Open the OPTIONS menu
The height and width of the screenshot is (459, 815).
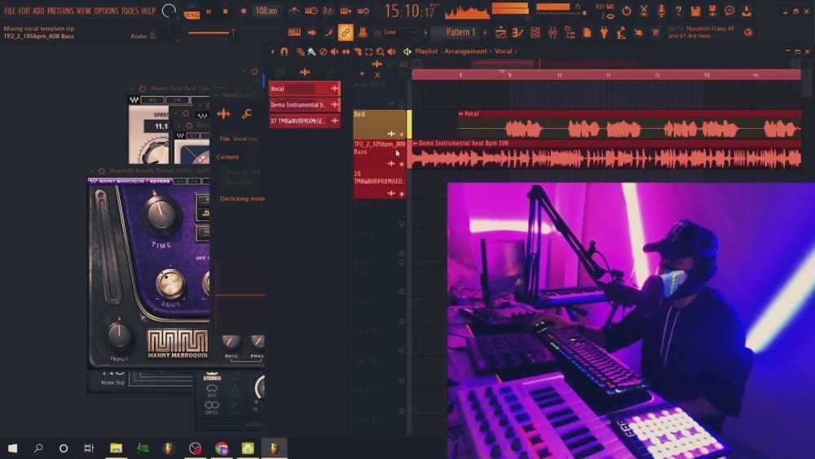(106, 11)
